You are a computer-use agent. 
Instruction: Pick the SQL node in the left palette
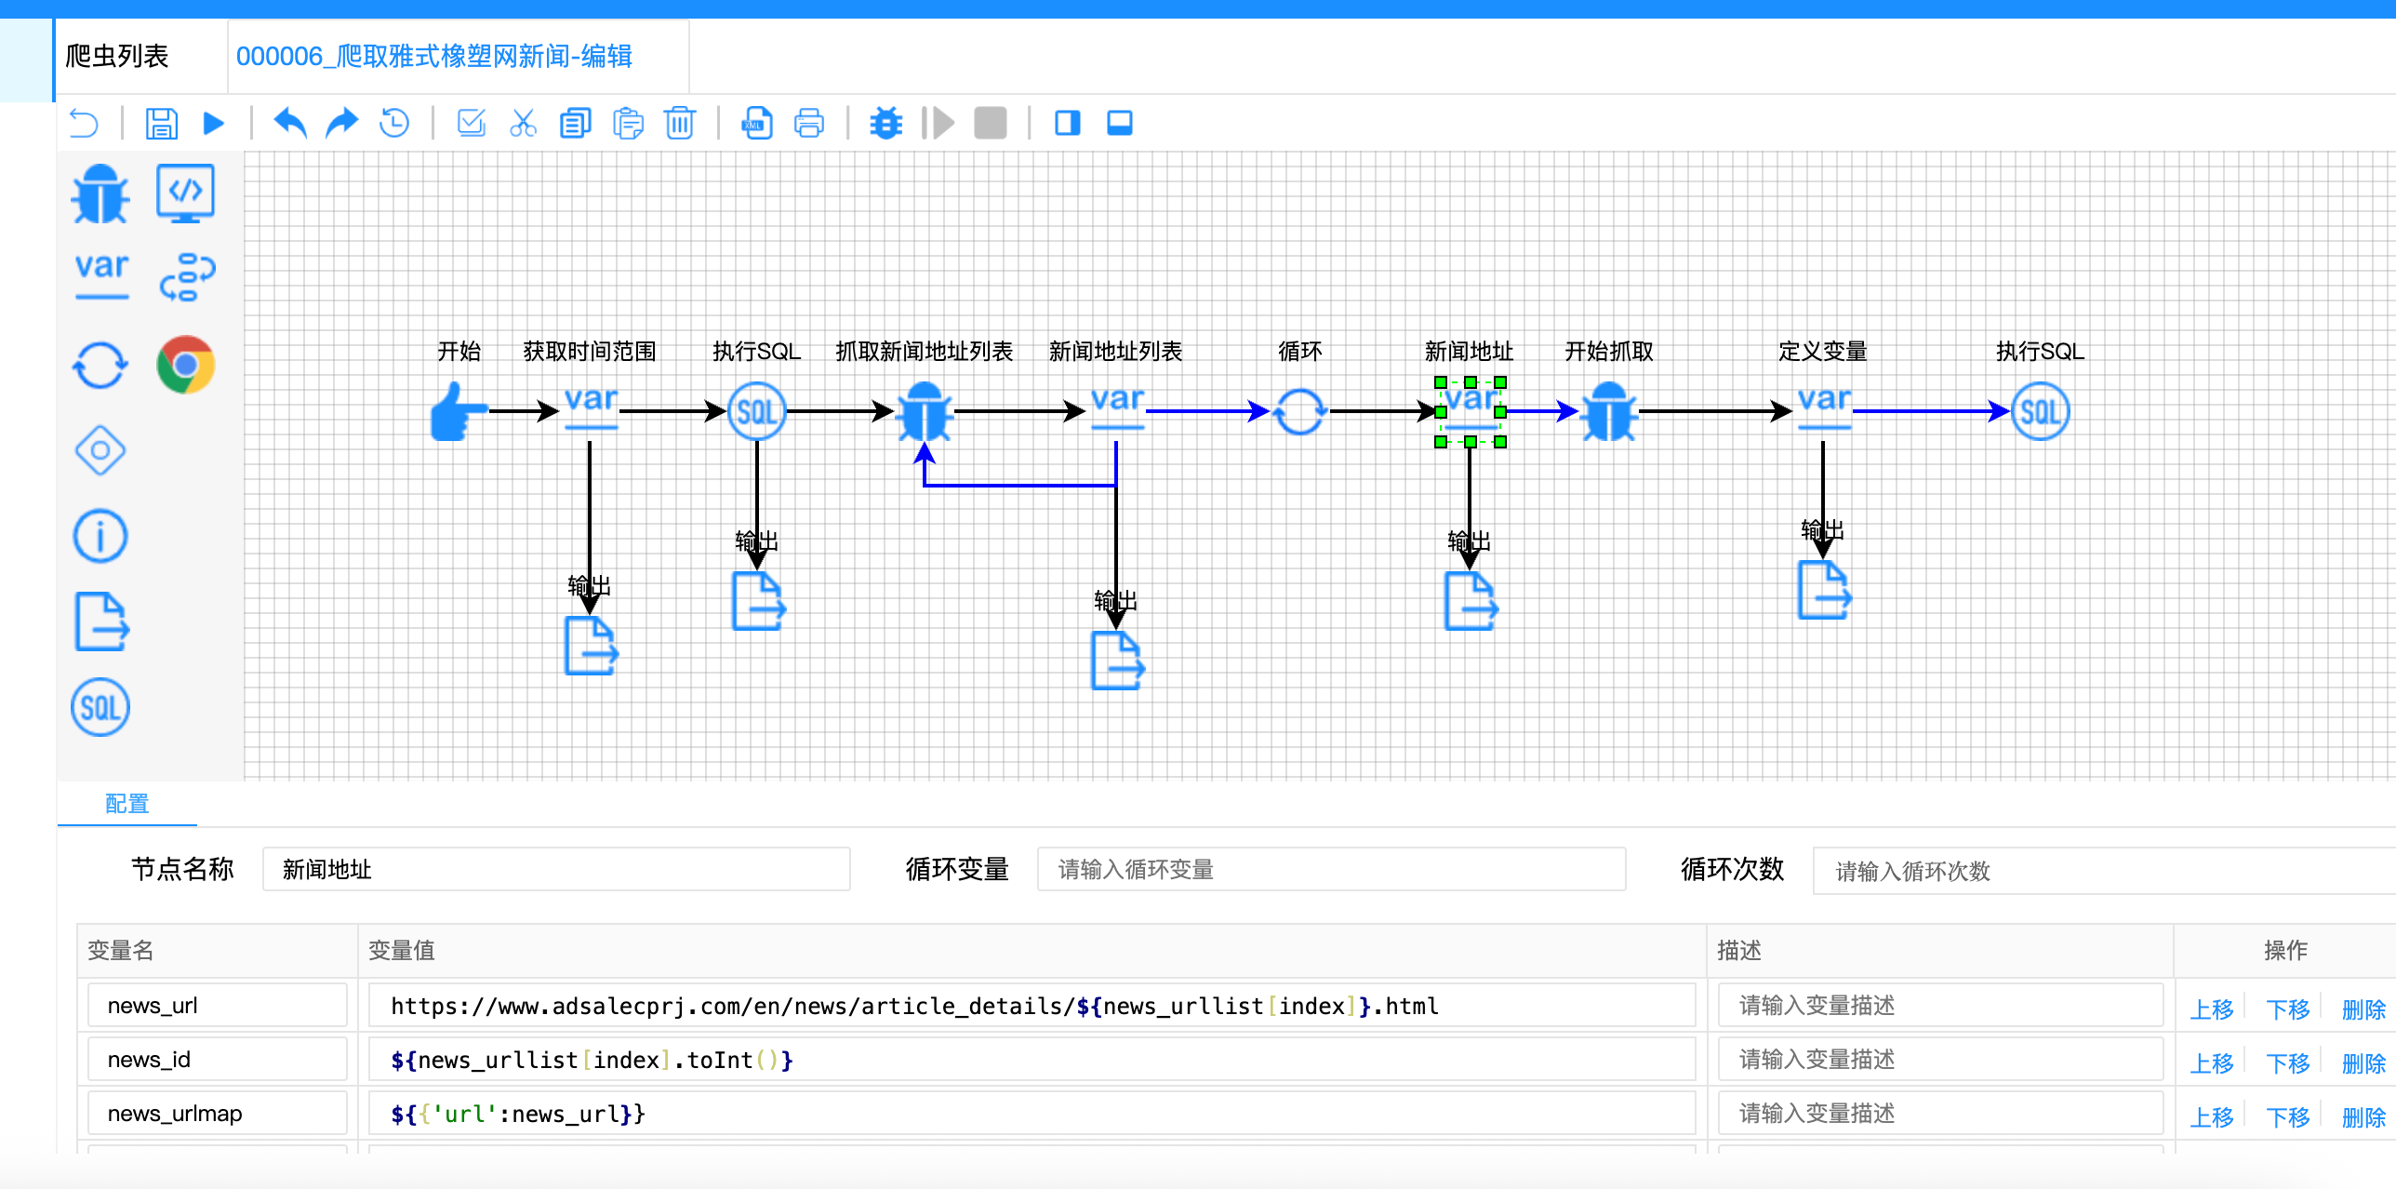(x=100, y=707)
